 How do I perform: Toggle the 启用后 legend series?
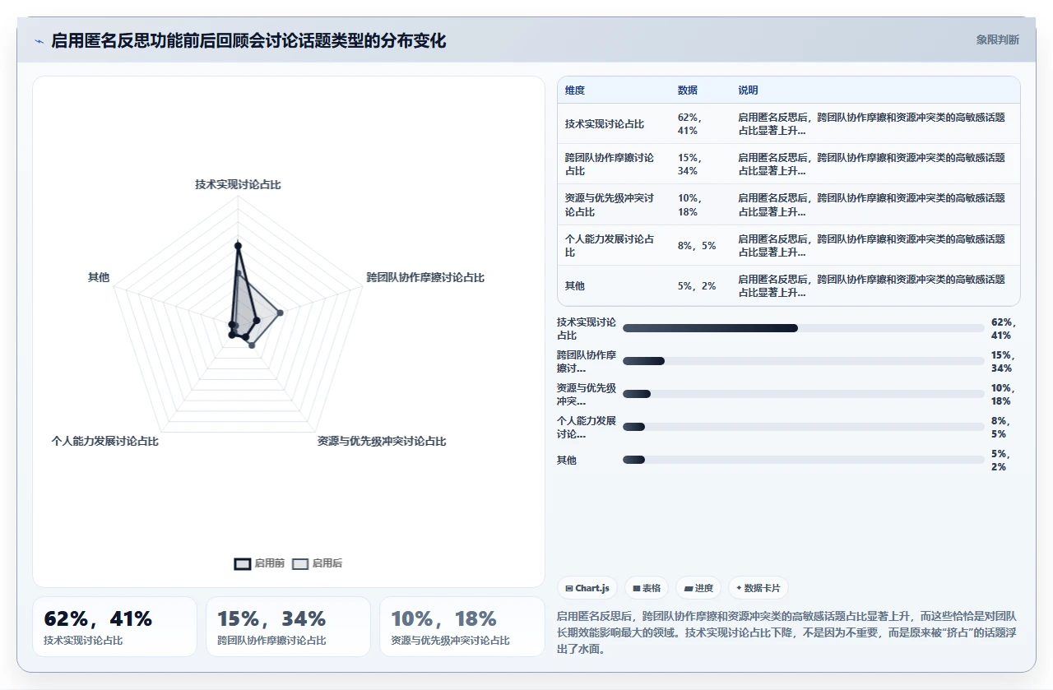318,563
